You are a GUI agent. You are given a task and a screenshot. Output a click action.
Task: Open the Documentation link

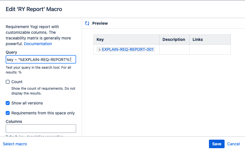tap(38, 44)
